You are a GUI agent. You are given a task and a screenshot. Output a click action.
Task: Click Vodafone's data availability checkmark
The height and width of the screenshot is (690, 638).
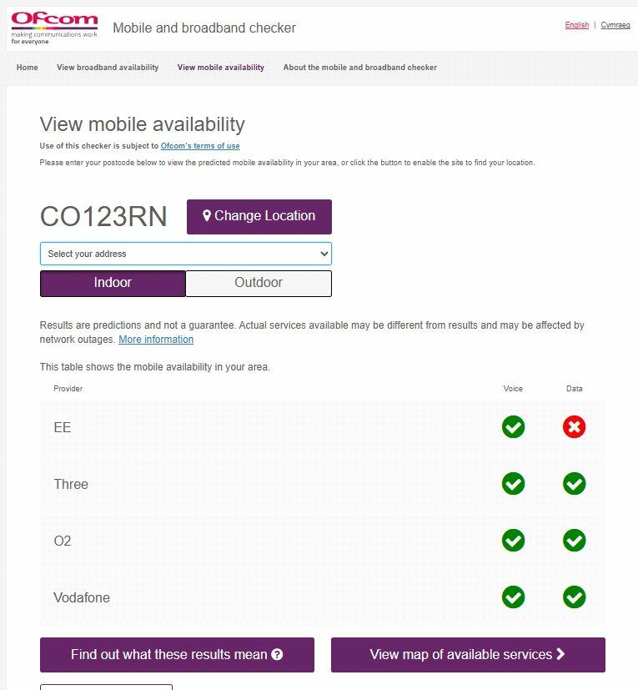[x=574, y=597]
